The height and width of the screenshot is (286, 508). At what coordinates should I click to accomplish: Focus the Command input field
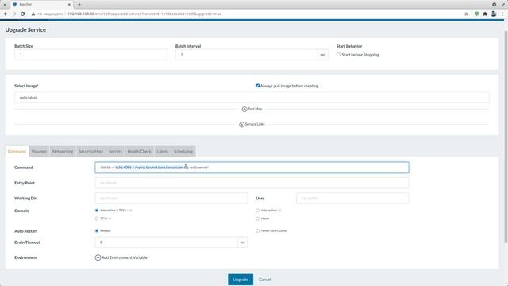(x=252, y=168)
